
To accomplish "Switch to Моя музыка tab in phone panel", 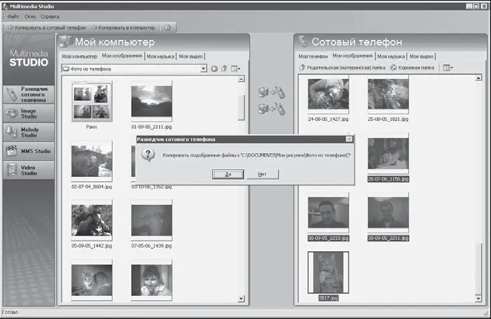I will pyautogui.click(x=391, y=56).
